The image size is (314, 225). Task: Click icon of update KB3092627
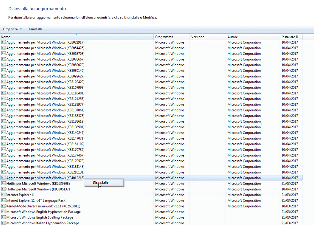tap(3, 76)
